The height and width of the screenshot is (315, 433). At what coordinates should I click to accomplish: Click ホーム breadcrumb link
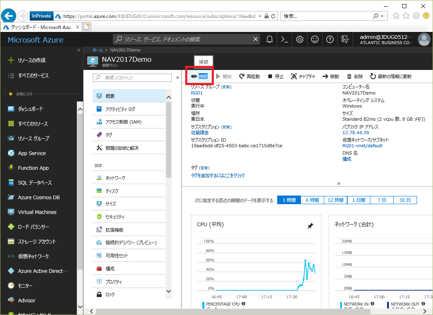pyautogui.click(x=97, y=50)
